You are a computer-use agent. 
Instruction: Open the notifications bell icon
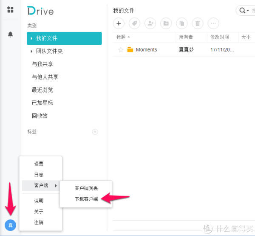point(11,35)
